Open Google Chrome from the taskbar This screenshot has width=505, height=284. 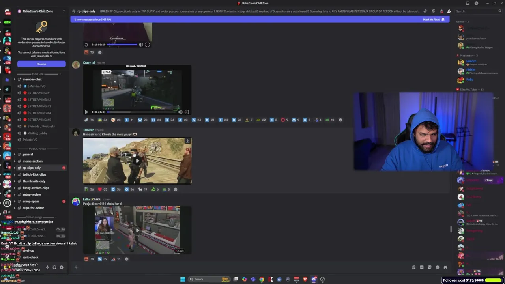point(262,279)
